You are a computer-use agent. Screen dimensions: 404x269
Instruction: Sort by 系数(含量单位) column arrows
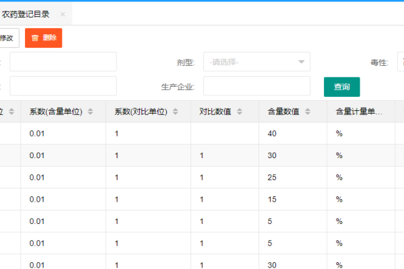[x=90, y=112]
